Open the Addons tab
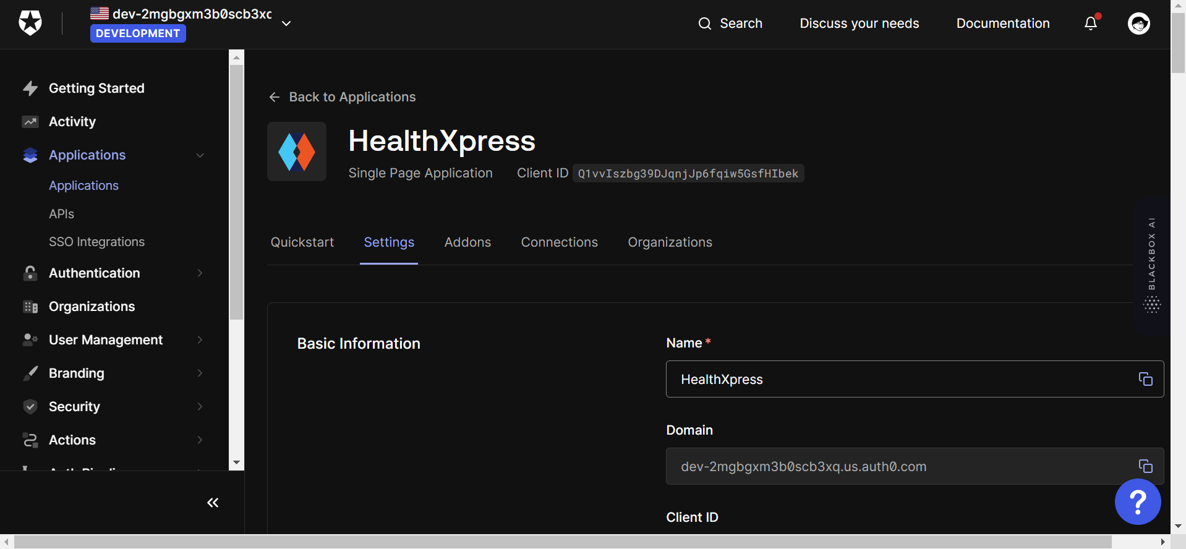The width and height of the screenshot is (1186, 549). 467,242
